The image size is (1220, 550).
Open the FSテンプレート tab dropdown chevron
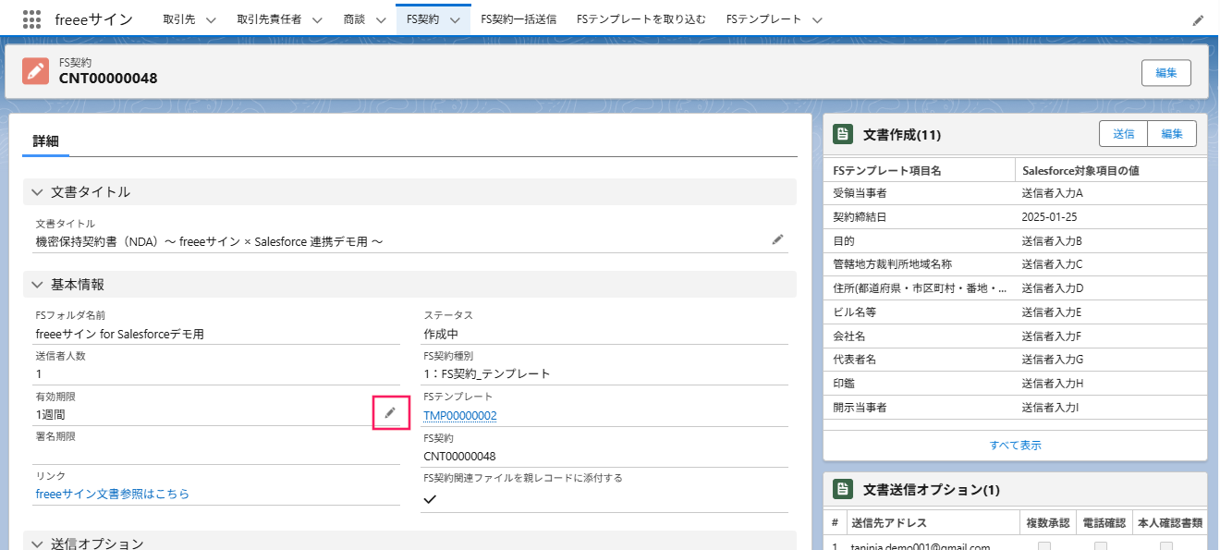tap(816, 19)
